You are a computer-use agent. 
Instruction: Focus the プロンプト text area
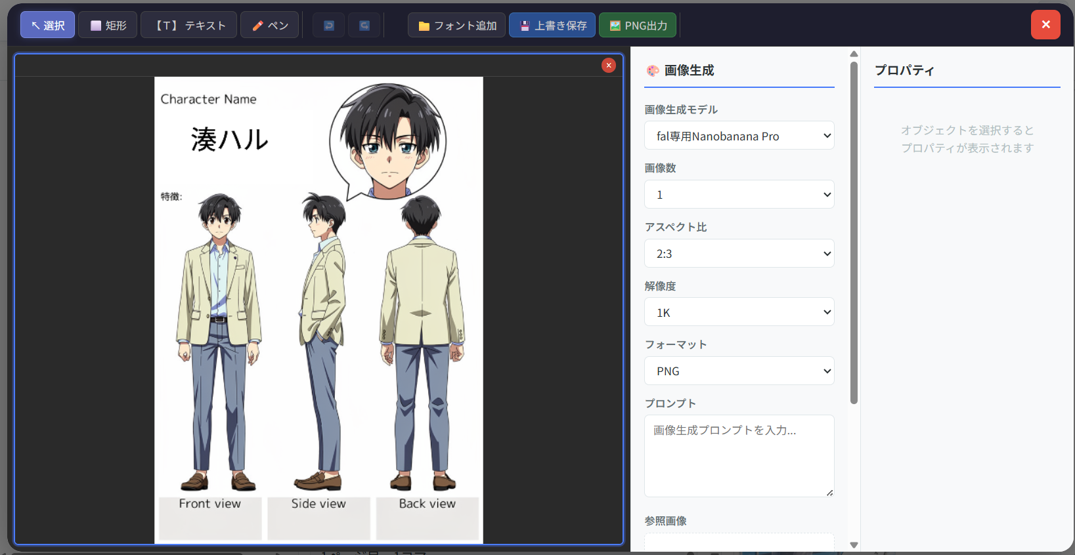[739, 456]
